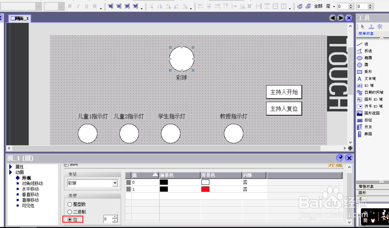
Task: Click the selection pointer icon in tools panel
Action: (x=363, y=26)
